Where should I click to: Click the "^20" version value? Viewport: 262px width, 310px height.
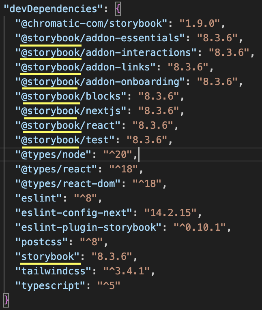click(118, 155)
